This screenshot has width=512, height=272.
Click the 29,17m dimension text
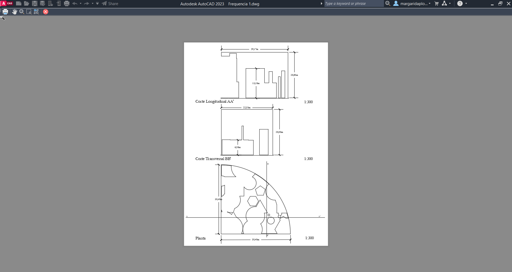[x=255, y=49]
